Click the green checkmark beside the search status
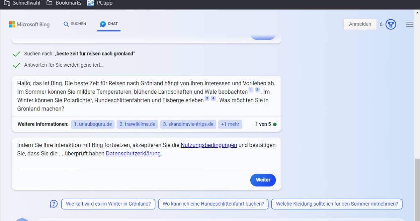Viewport: 420px width, 221px height. [16, 54]
